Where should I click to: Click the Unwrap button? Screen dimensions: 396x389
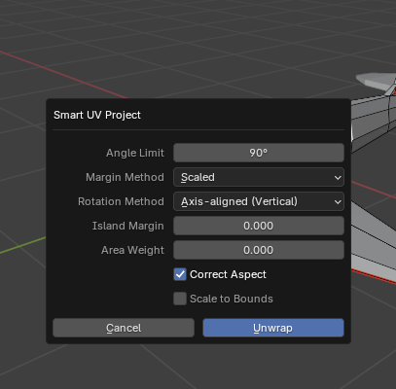click(273, 328)
